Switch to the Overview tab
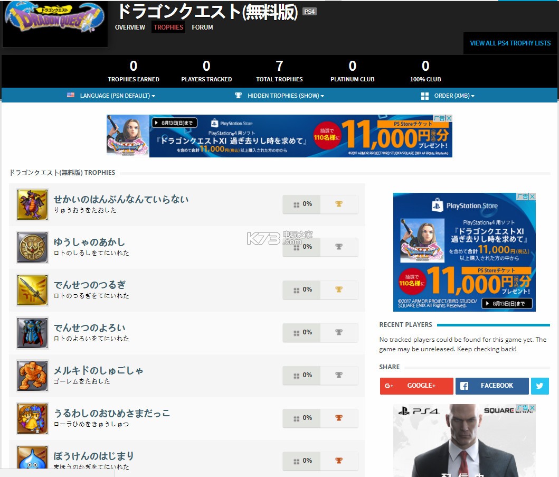Screen dimensions: 559x477 [130, 27]
